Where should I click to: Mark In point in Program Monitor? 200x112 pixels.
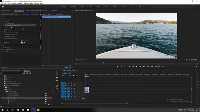[x=121, y=66]
